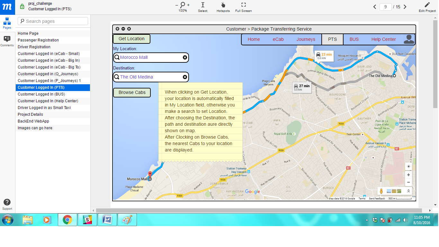The image size is (439, 247).
Task: Click the map Terms link
Action: tap(362, 199)
